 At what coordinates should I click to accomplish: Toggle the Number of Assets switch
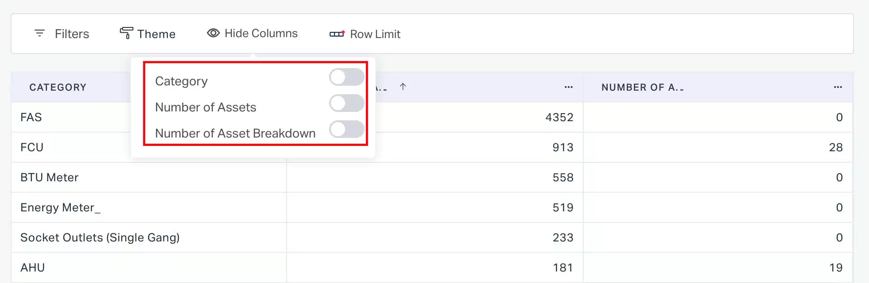point(347,103)
